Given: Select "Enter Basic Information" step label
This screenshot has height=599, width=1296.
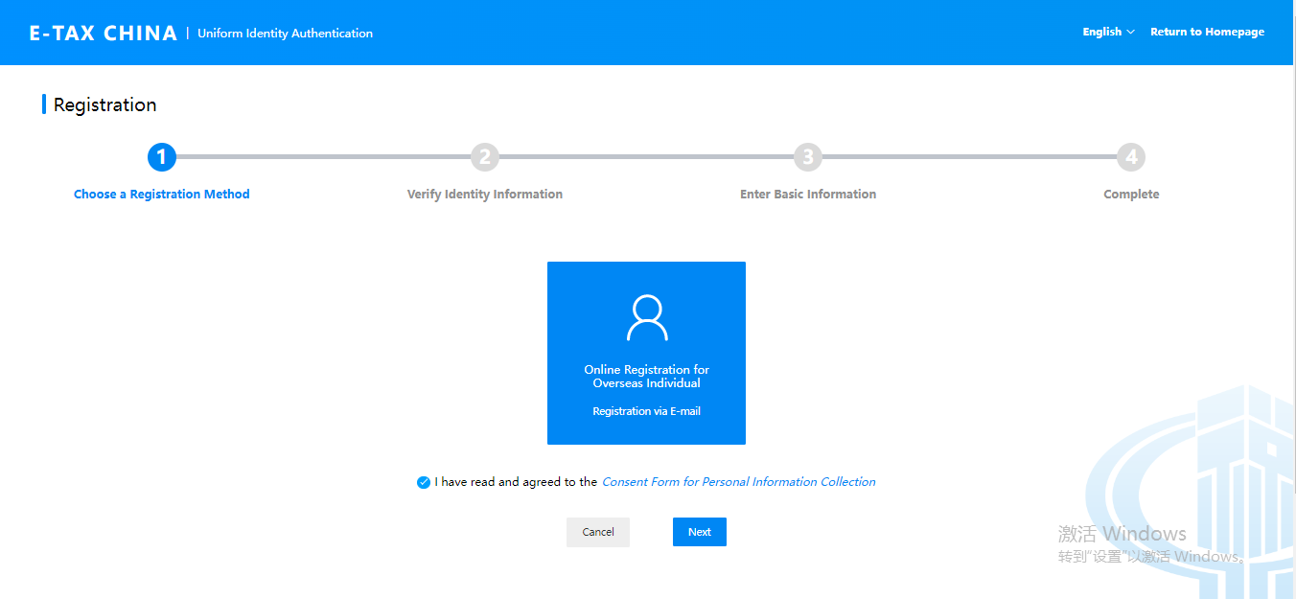Looking at the screenshot, I should pos(808,195).
